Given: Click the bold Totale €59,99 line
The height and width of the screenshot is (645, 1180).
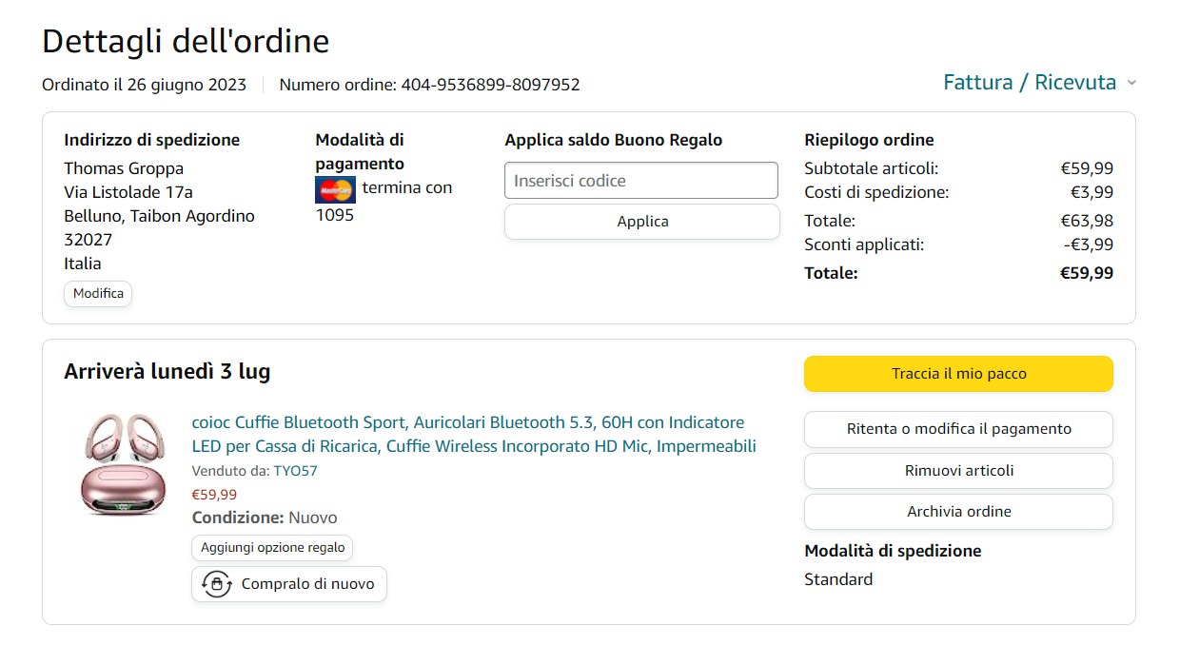Looking at the screenshot, I should click(957, 274).
